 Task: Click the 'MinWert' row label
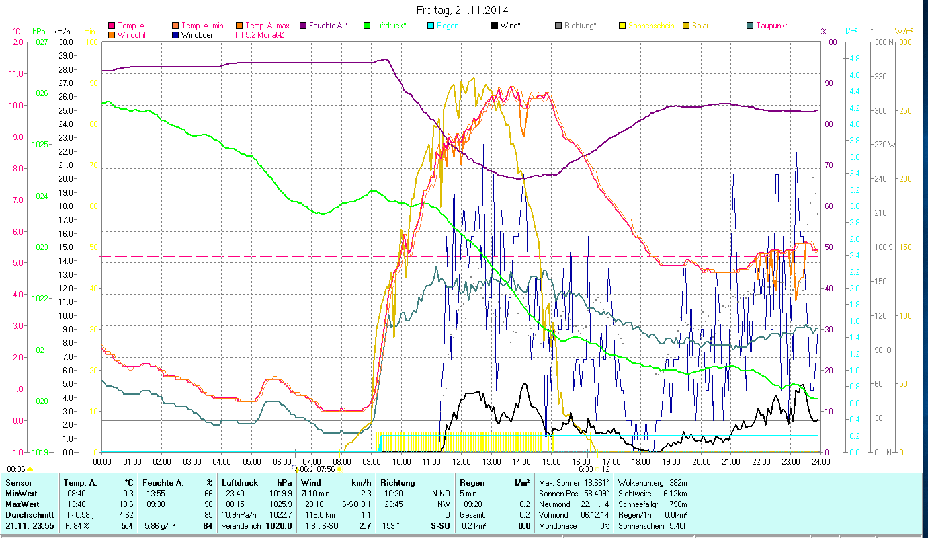pos(21,494)
